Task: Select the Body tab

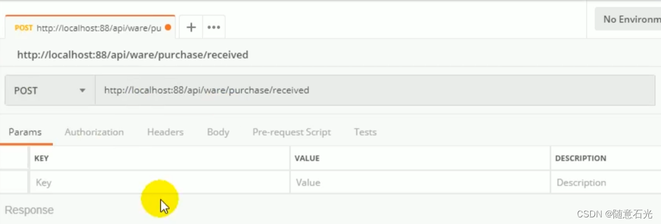Action: tap(218, 132)
